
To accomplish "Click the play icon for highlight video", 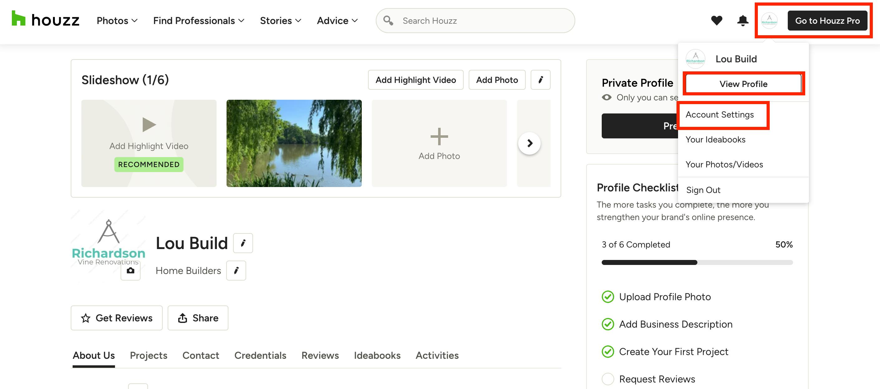I will (x=149, y=124).
